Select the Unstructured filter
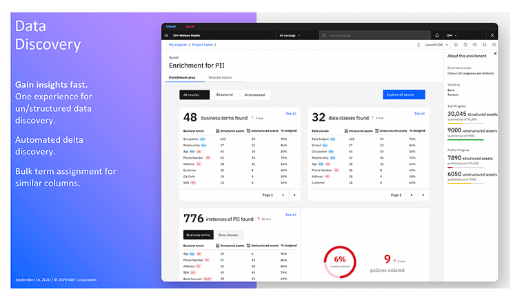Screen dimensions: 513x296 (x=254, y=95)
